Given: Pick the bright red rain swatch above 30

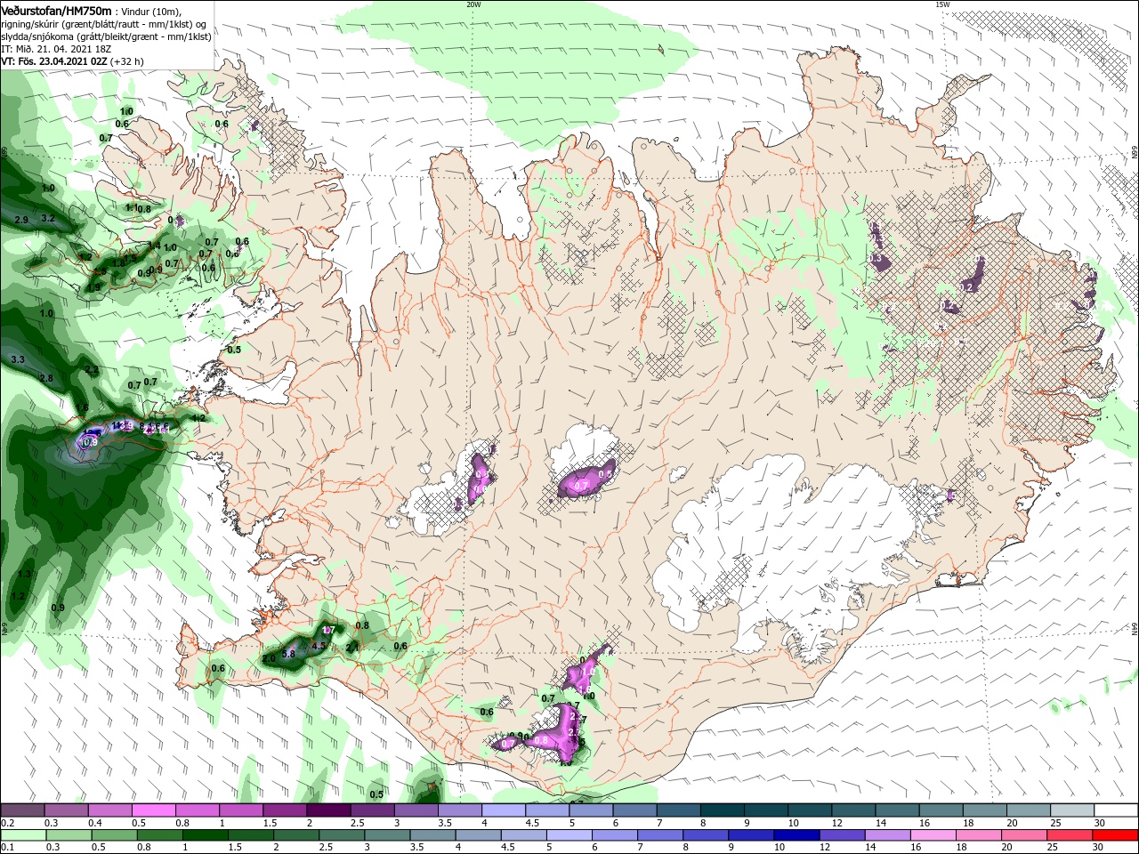Looking at the screenshot, I should pos(1117,835).
